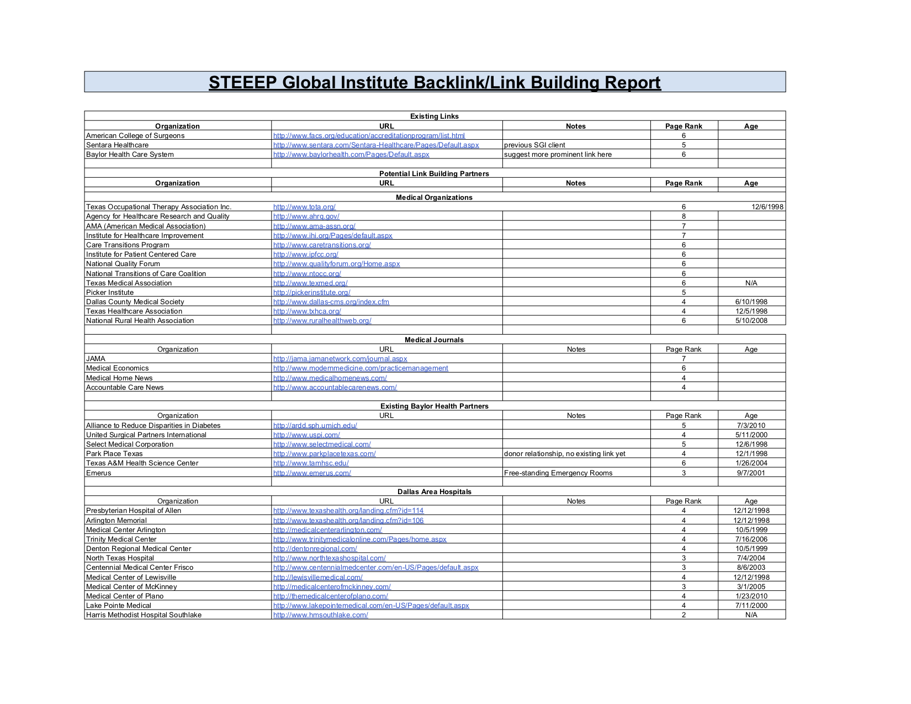Open the www.hmsouthlake.com link

(x=321, y=615)
